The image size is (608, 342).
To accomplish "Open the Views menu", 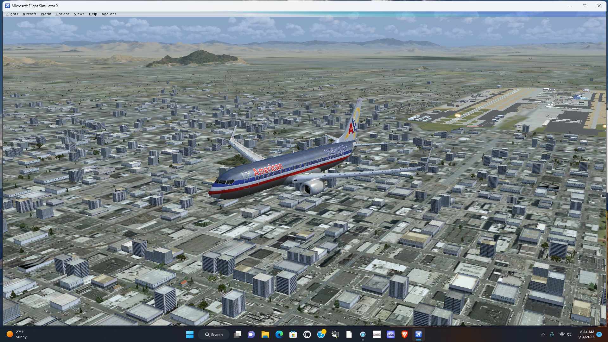I will (x=79, y=14).
